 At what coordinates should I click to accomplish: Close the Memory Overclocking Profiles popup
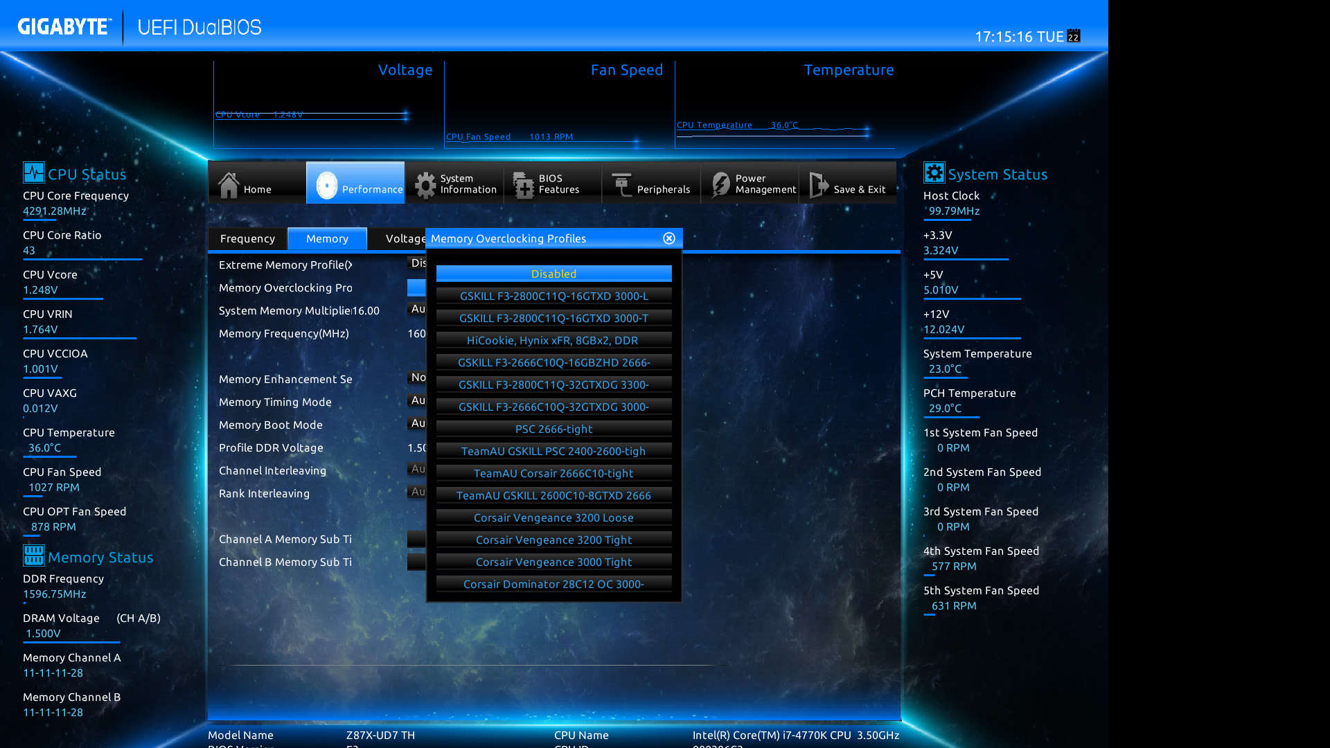[668, 238]
